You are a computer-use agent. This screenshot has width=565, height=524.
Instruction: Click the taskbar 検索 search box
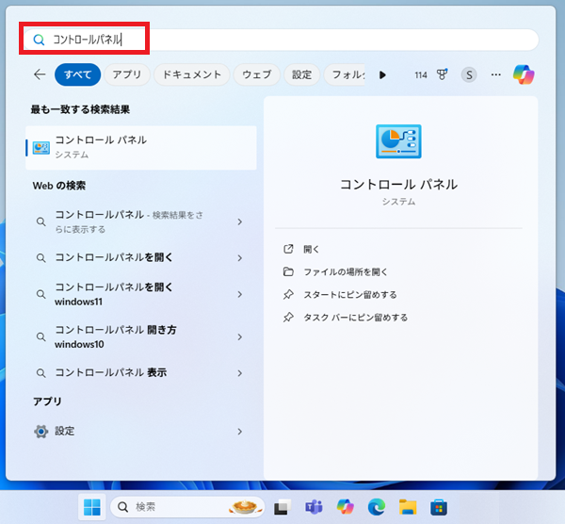pos(187,507)
